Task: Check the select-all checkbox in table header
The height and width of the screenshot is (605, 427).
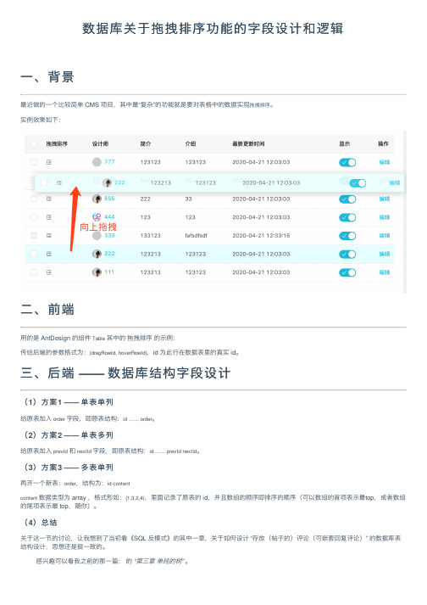Action: (34, 143)
